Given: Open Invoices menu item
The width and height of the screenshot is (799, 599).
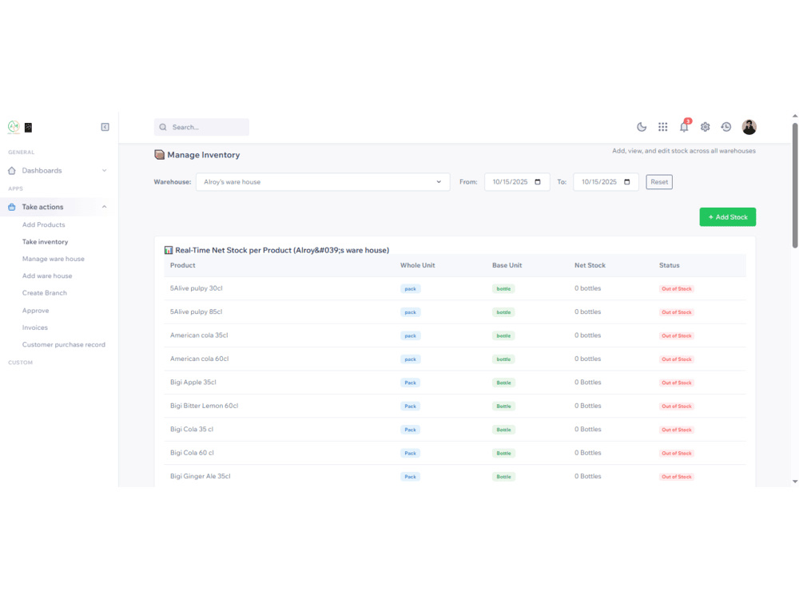Looking at the screenshot, I should (34, 327).
